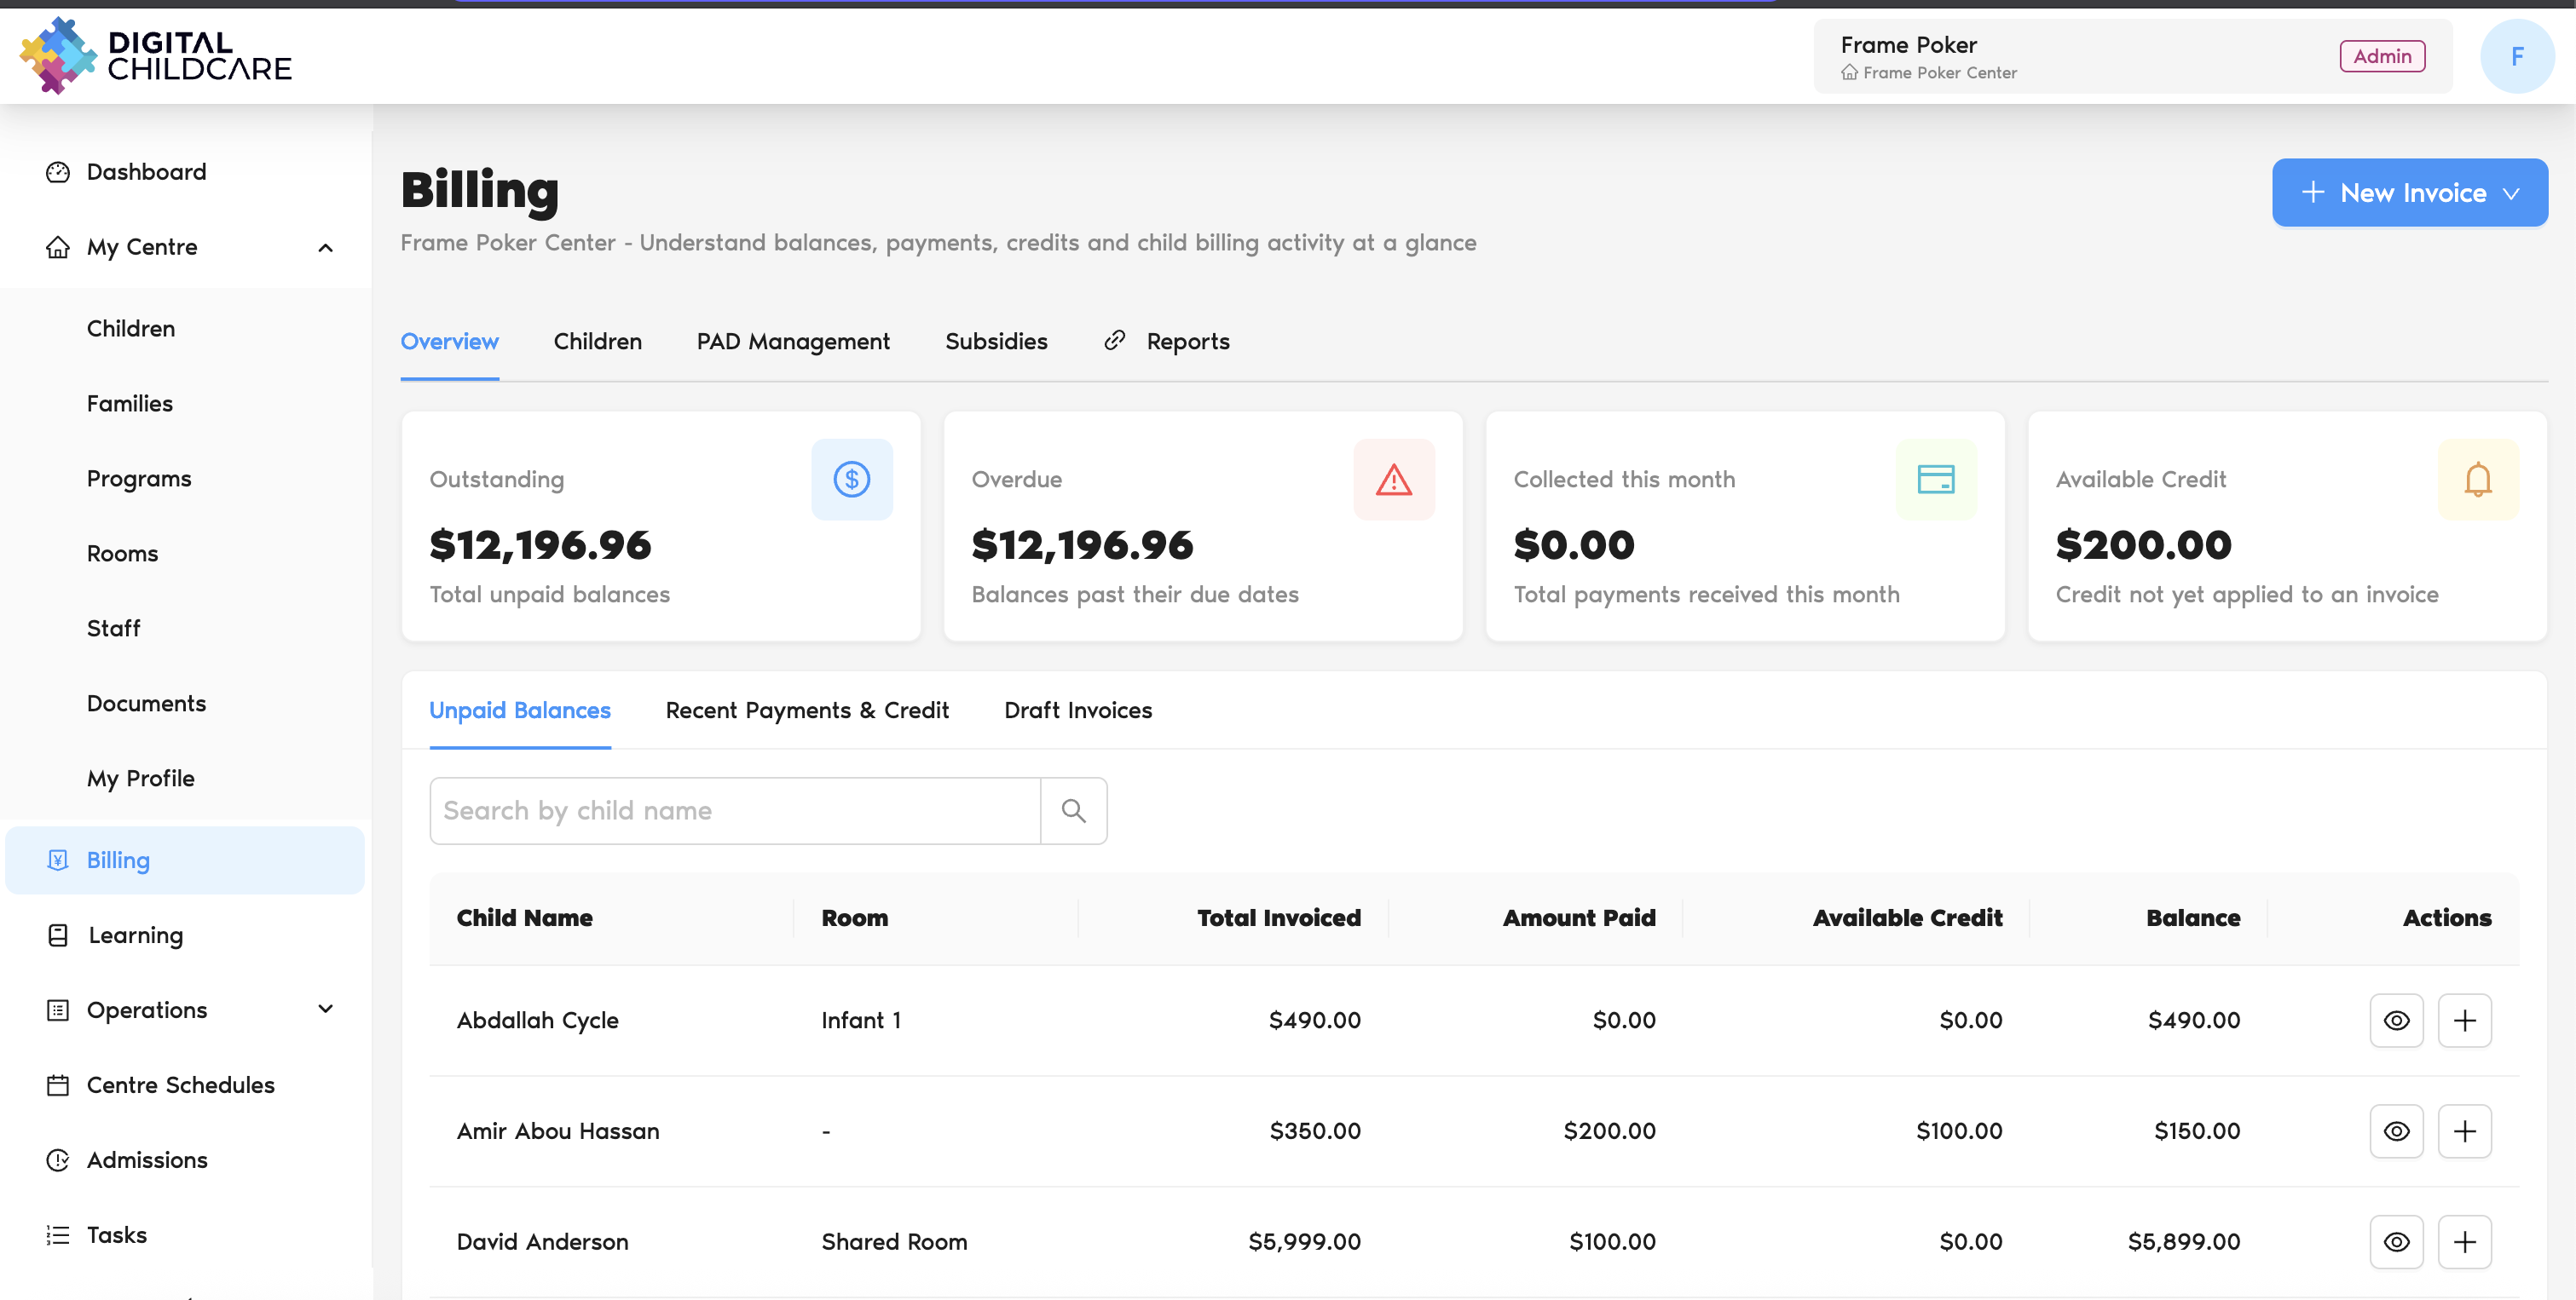Screen dimensions: 2576x1300
Task: View Abdallah Cycle details with eye icon
Action: (x=2396, y=1021)
